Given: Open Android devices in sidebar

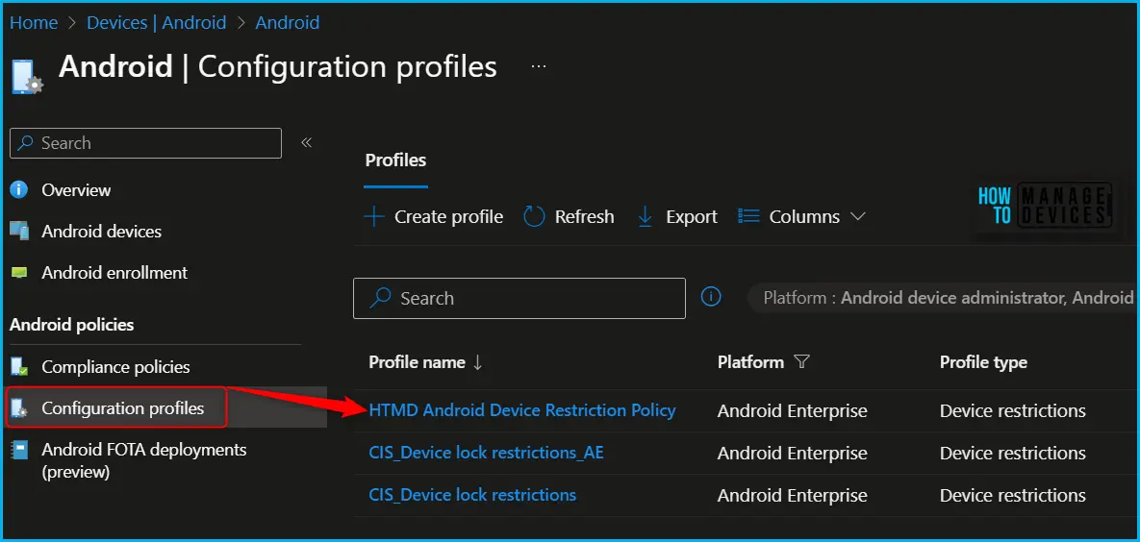Looking at the screenshot, I should point(102,232).
